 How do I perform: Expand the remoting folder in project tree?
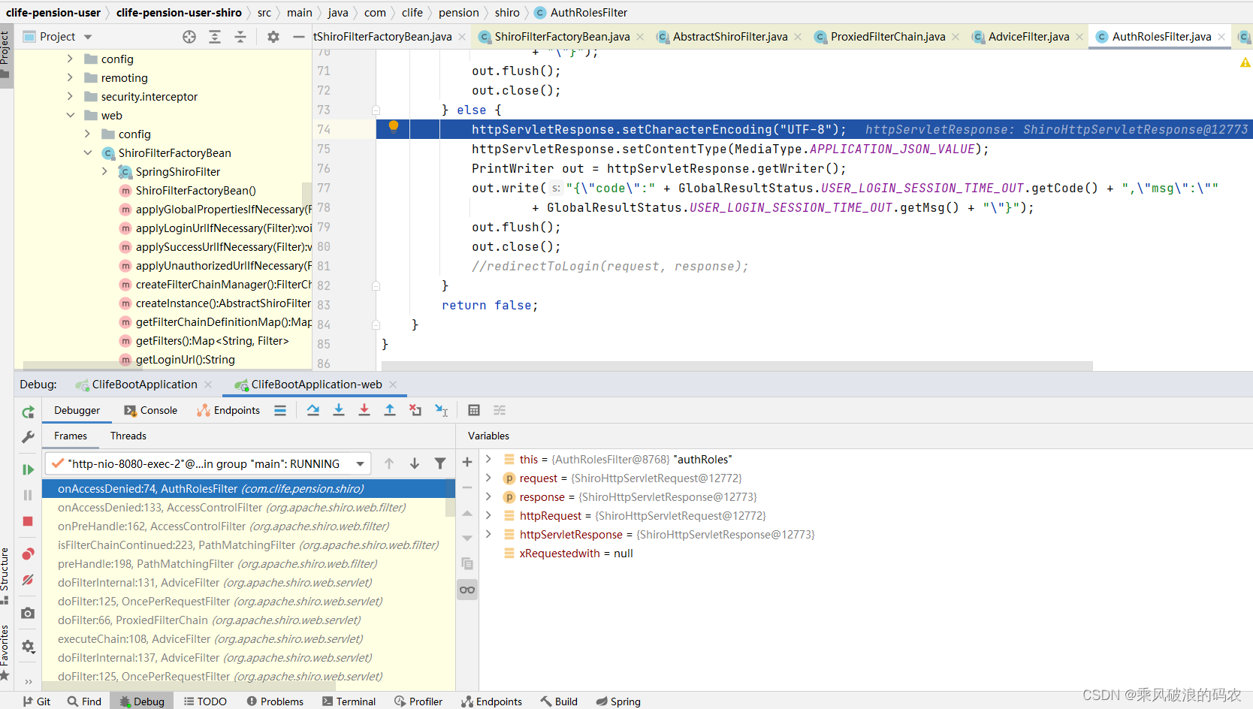pyautogui.click(x=70, y=77)
